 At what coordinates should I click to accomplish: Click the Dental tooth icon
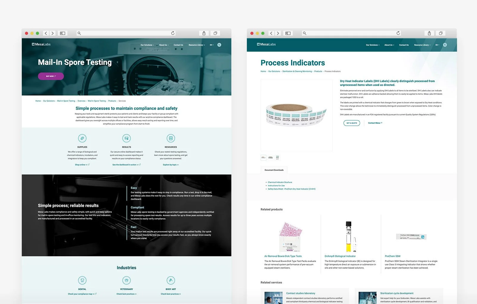[82, 280]
